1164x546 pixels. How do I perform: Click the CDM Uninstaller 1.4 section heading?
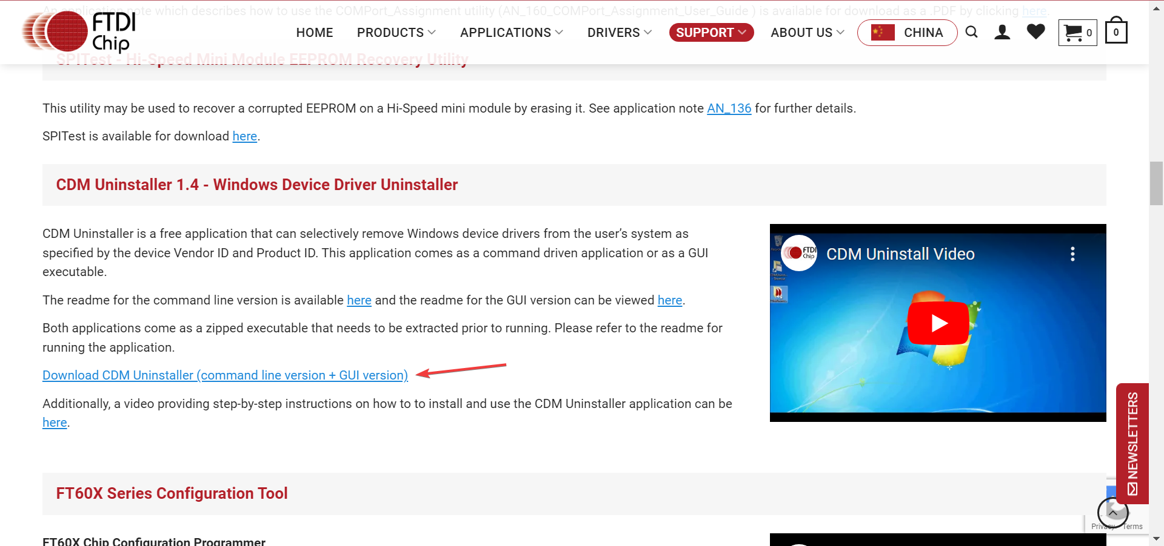[x=256, y=185]
